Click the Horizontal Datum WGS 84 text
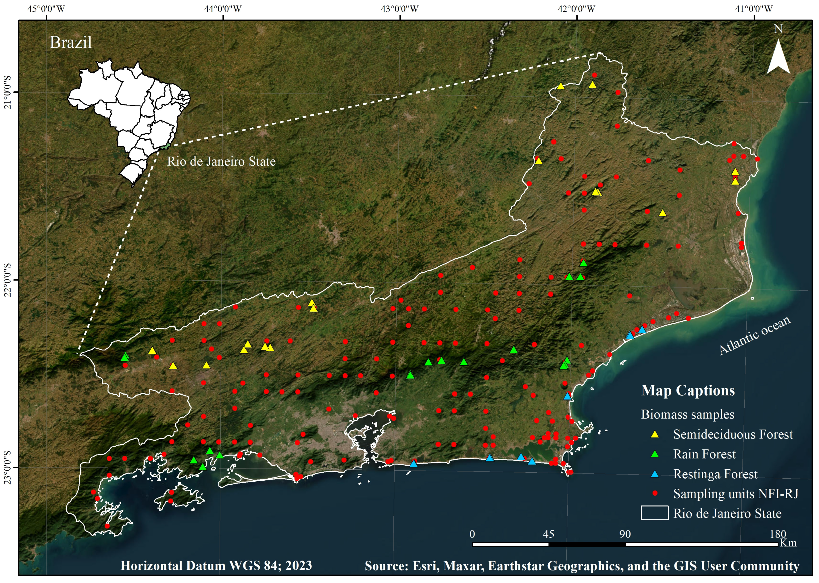 pyautogui.click(x=216, y=566)
